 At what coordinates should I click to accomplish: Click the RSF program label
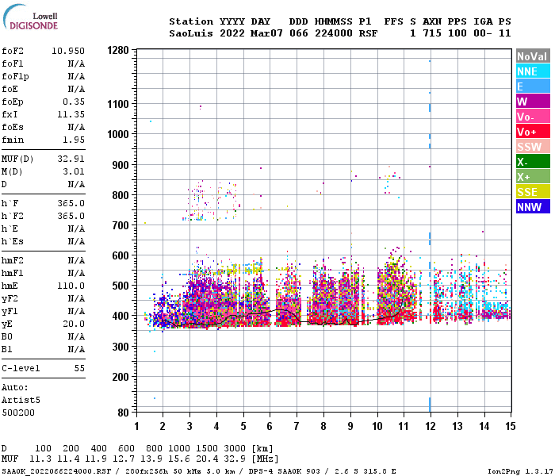pos(368,33)
